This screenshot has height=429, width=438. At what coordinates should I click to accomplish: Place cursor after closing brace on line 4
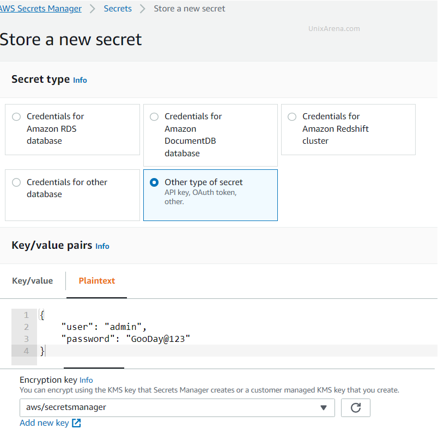(x=45, y=351)
